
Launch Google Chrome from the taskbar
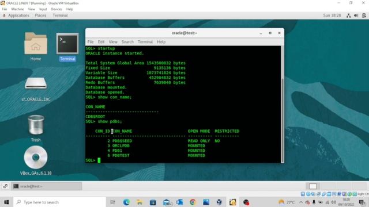coord(193,202)
